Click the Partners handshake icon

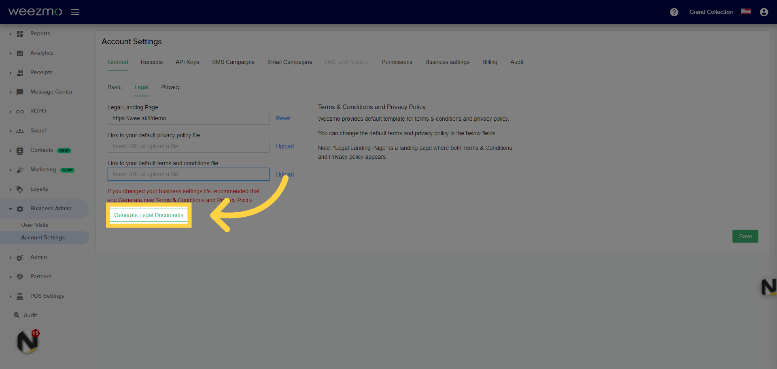[20, 277]
